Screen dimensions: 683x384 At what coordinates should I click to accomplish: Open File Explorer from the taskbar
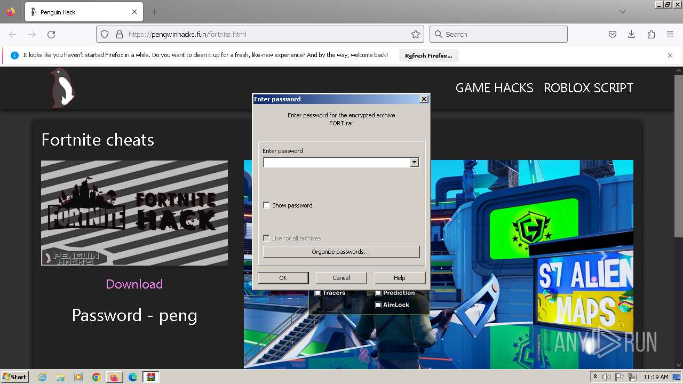click(60, 377)
